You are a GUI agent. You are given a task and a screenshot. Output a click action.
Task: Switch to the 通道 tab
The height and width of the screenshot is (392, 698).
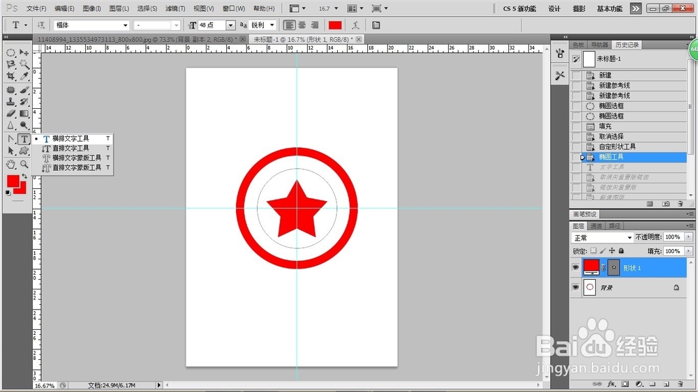(x=596, y=225)
